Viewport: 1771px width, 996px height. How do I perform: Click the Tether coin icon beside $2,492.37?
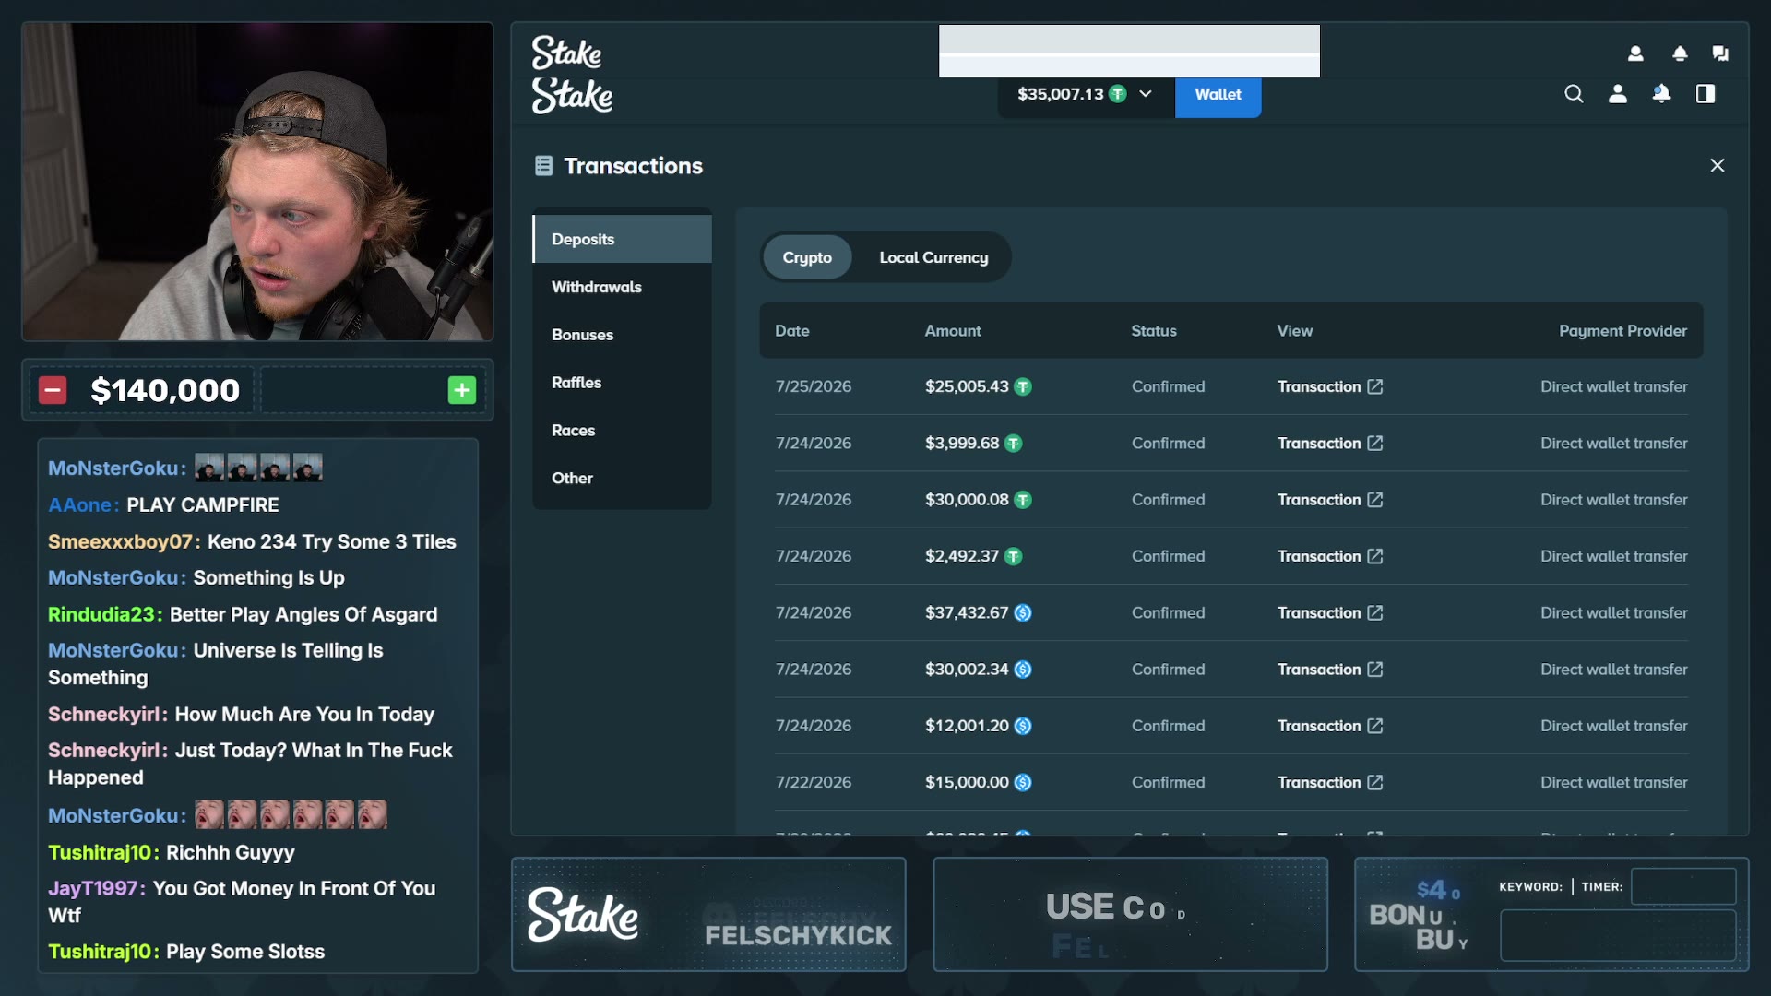[x=1013, y=557]
